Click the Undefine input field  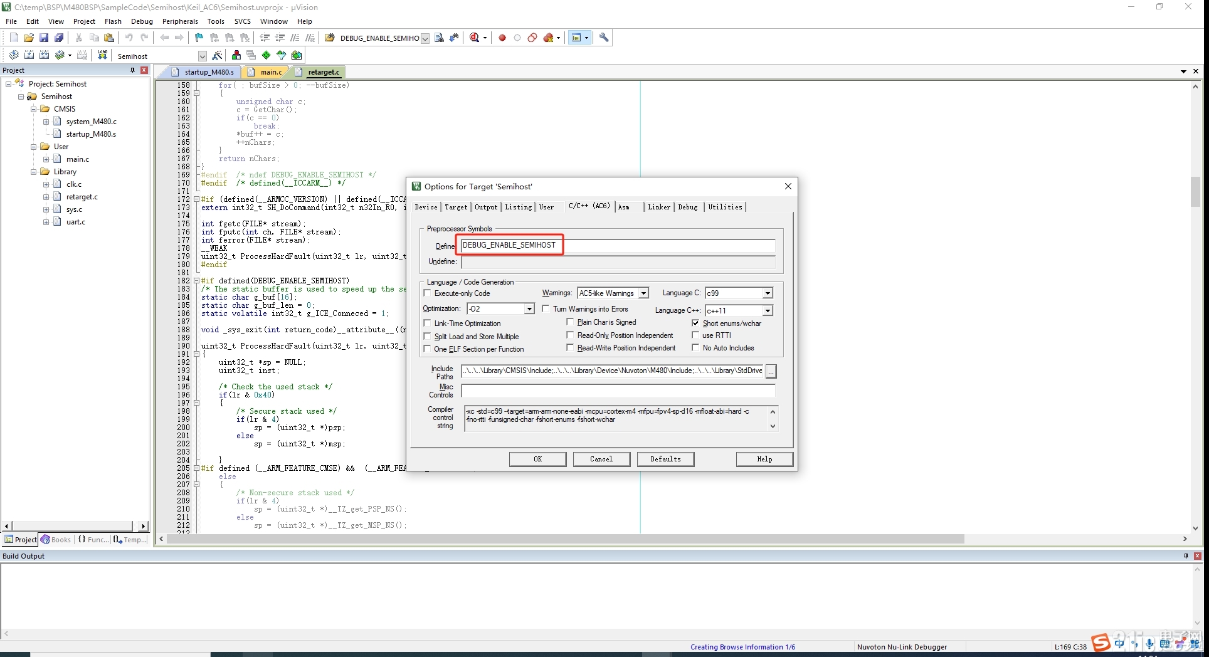coord(618,261)
